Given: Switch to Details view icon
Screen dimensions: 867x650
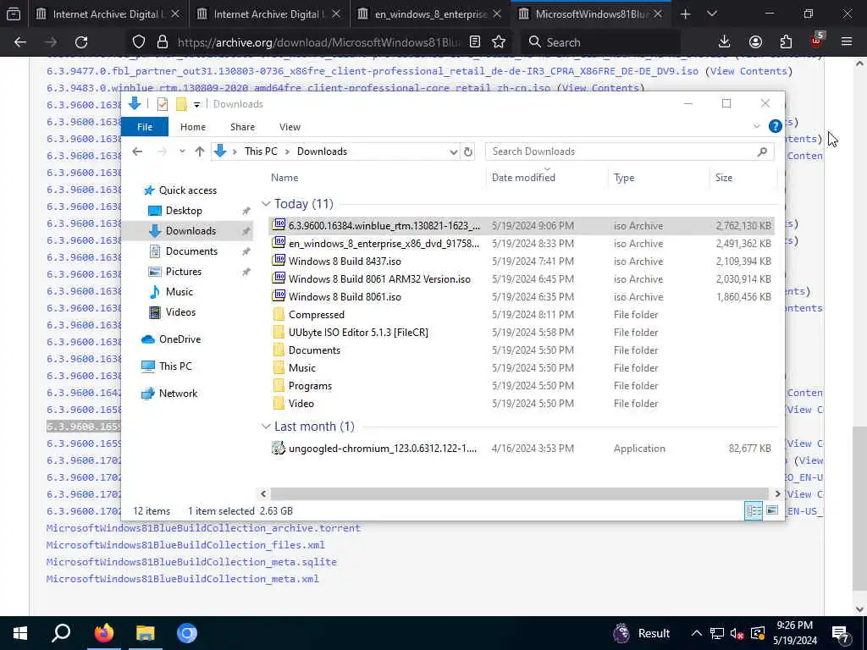Looking at the screenshot, I should (x=753, y=510).
